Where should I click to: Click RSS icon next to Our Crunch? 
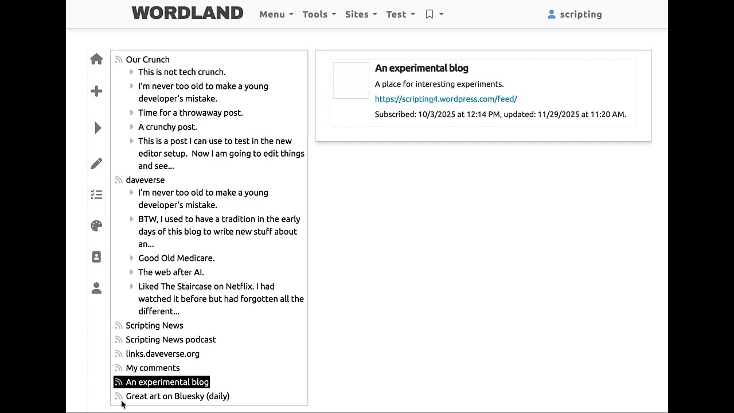pyautogui.click(x=119, y=60)
